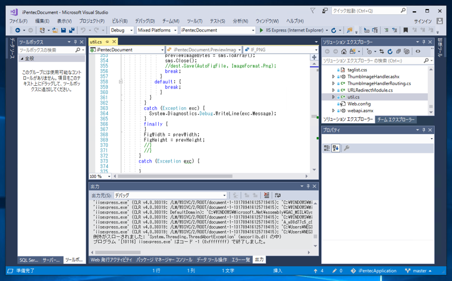Click the editor horizontal scrollbar thumb
The image size is (452, 281).
coord(175,176)
